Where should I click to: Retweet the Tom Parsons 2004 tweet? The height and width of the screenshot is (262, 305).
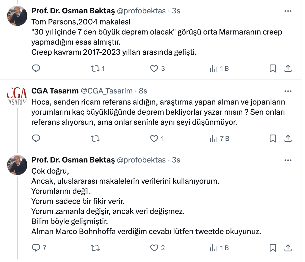pyautogui.click(x=95, y=68)
